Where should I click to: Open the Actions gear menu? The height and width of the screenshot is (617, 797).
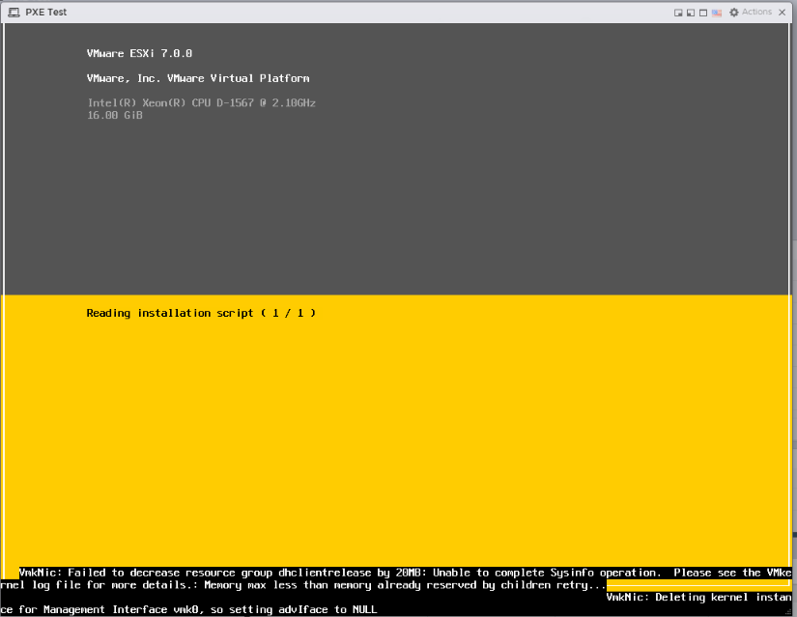pos(751,13)
